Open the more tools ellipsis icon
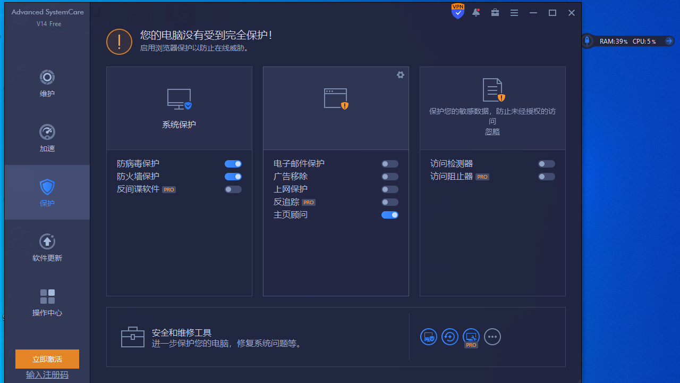The width and height of the screenshot is (680, 383). click(492, 336)
